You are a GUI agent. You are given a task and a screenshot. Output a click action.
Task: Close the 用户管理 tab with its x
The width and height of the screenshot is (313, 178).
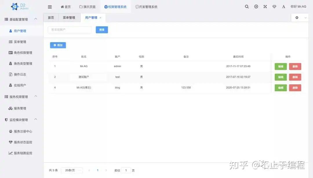click(100, 18)
